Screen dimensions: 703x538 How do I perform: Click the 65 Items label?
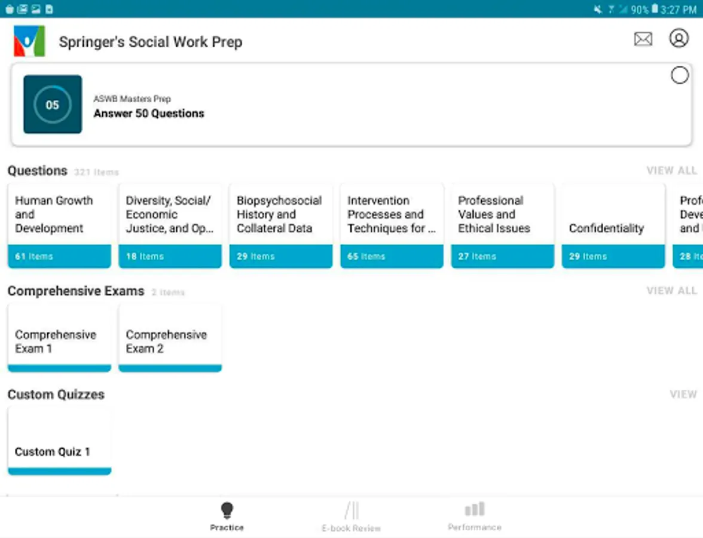[x=366, y=256]
